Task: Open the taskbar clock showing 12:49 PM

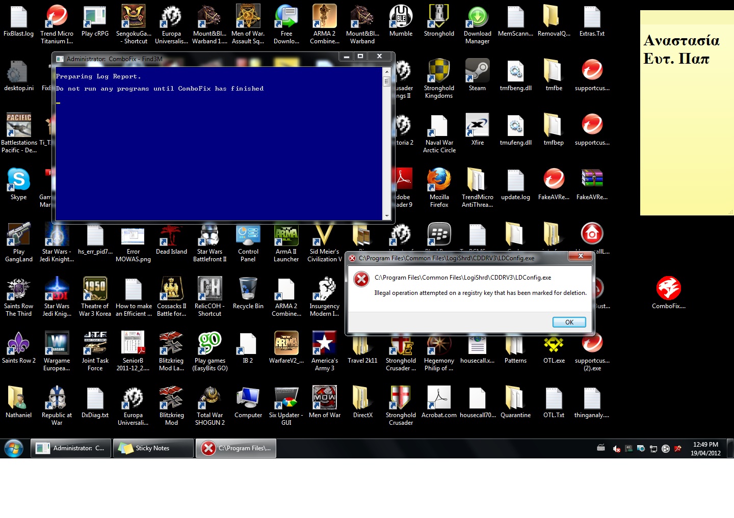Action: (705, 449)
